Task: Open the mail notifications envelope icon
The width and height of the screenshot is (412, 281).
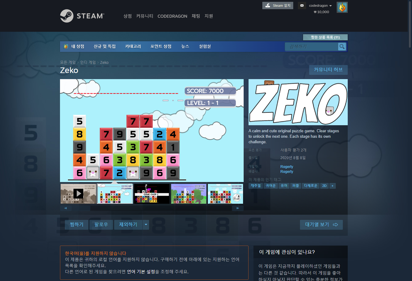Action: click(302, 5)
